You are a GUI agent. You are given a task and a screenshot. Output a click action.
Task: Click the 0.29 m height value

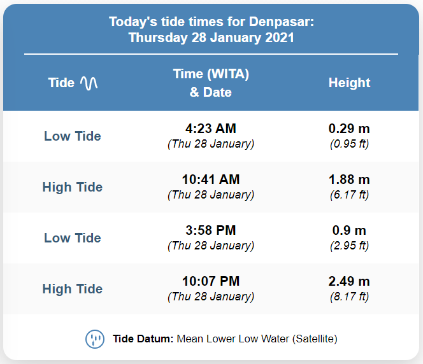(349, 129)
